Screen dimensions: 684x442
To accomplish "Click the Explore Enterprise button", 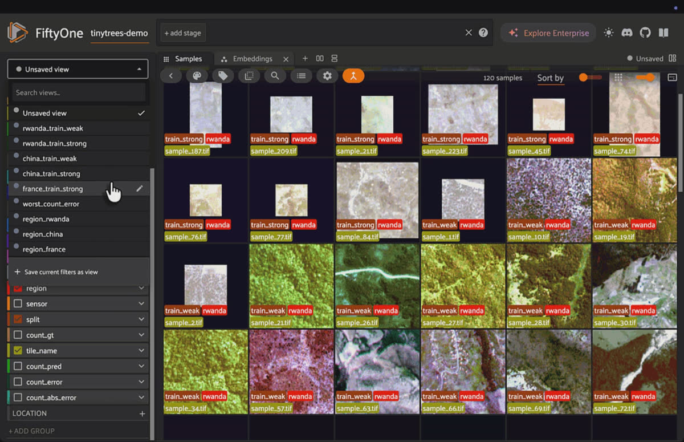I will point(548,33).
